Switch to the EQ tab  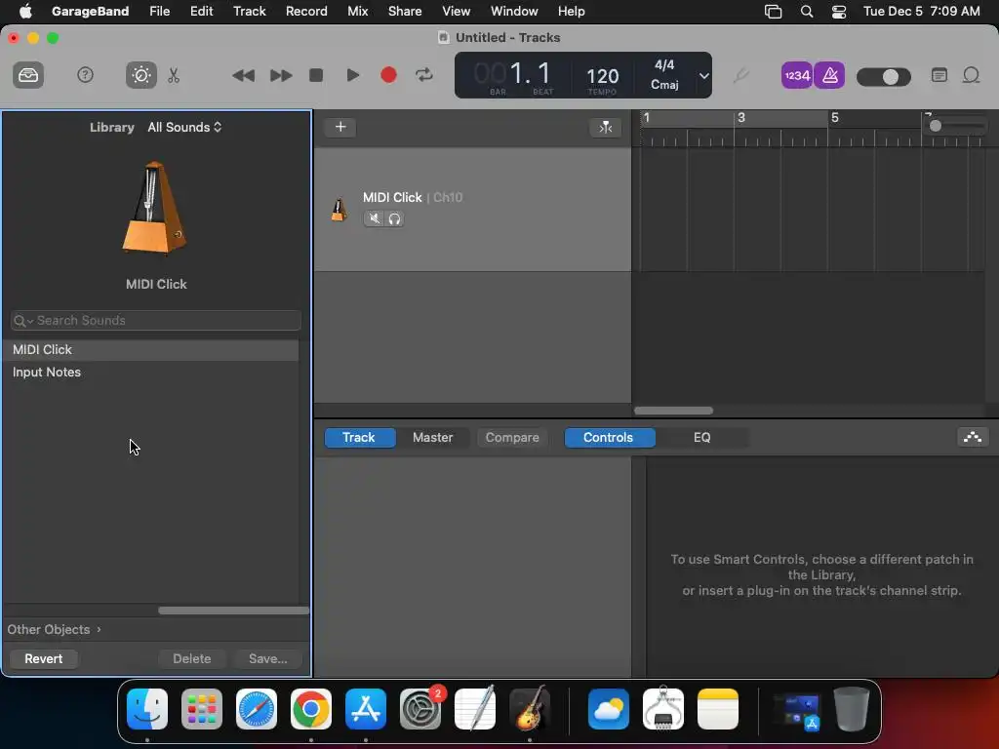click(x=701, y=438)
